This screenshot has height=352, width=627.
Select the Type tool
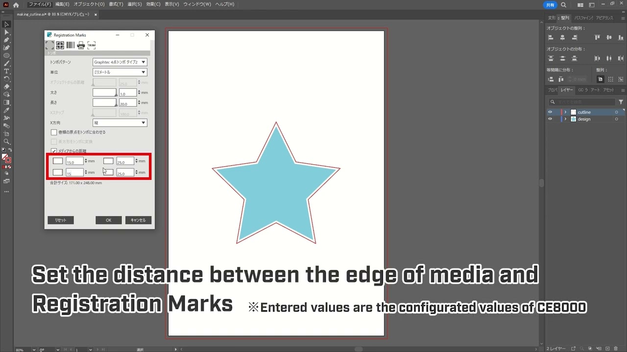pos(6,71)
